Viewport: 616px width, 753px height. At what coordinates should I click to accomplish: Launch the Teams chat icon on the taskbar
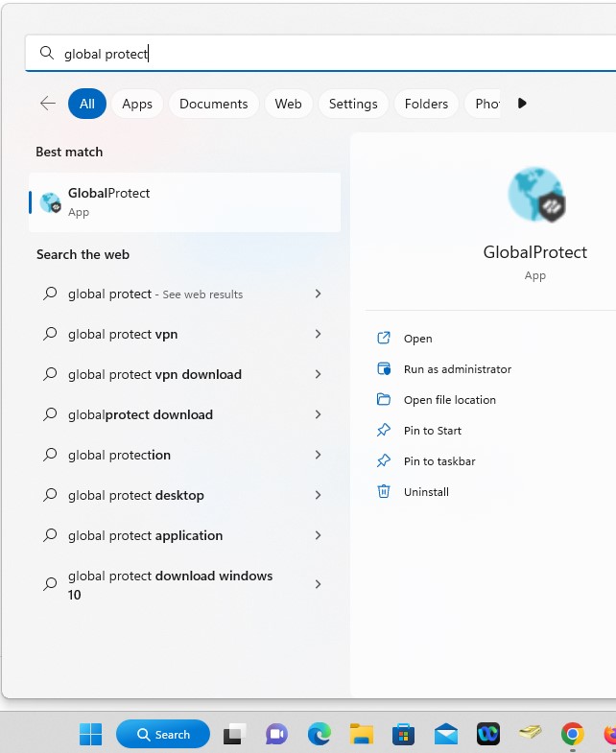pyautogui.click(x=276, y=734)
